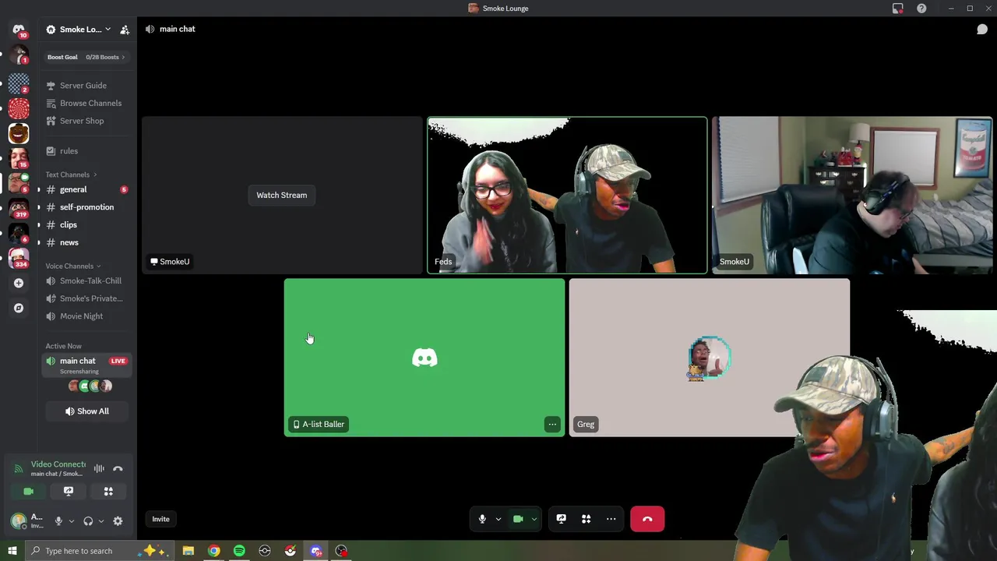Viewport: 997px width, 561px height.
Task: Focus the Feds video tile
Action: click(567, 195)
